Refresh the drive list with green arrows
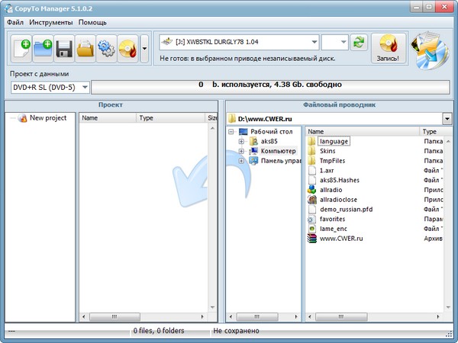The image size is (458, 343). point(358,42)
